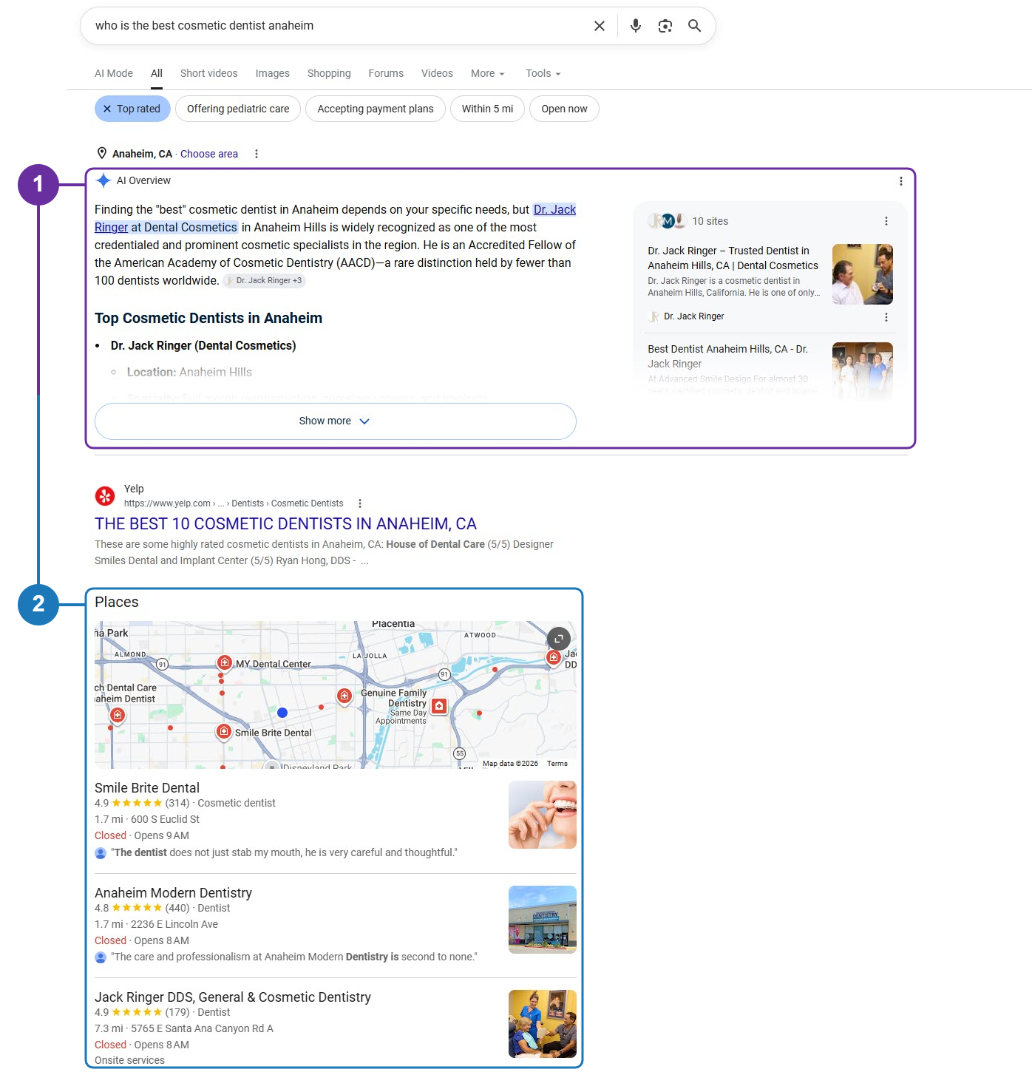
Task: Clear the search query with the X icon
Action: [600, 26]
